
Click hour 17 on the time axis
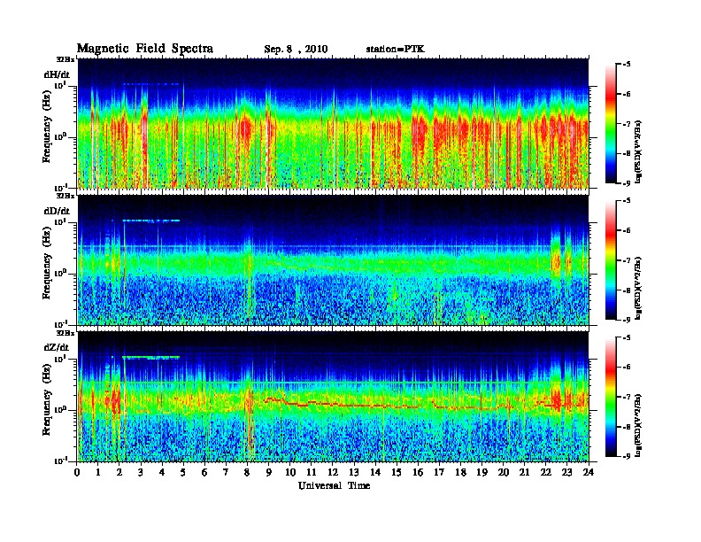point(439,472)
